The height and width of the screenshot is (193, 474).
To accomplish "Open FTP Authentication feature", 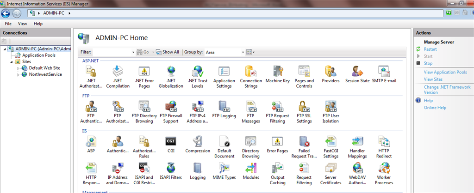I will coord(91,112).
